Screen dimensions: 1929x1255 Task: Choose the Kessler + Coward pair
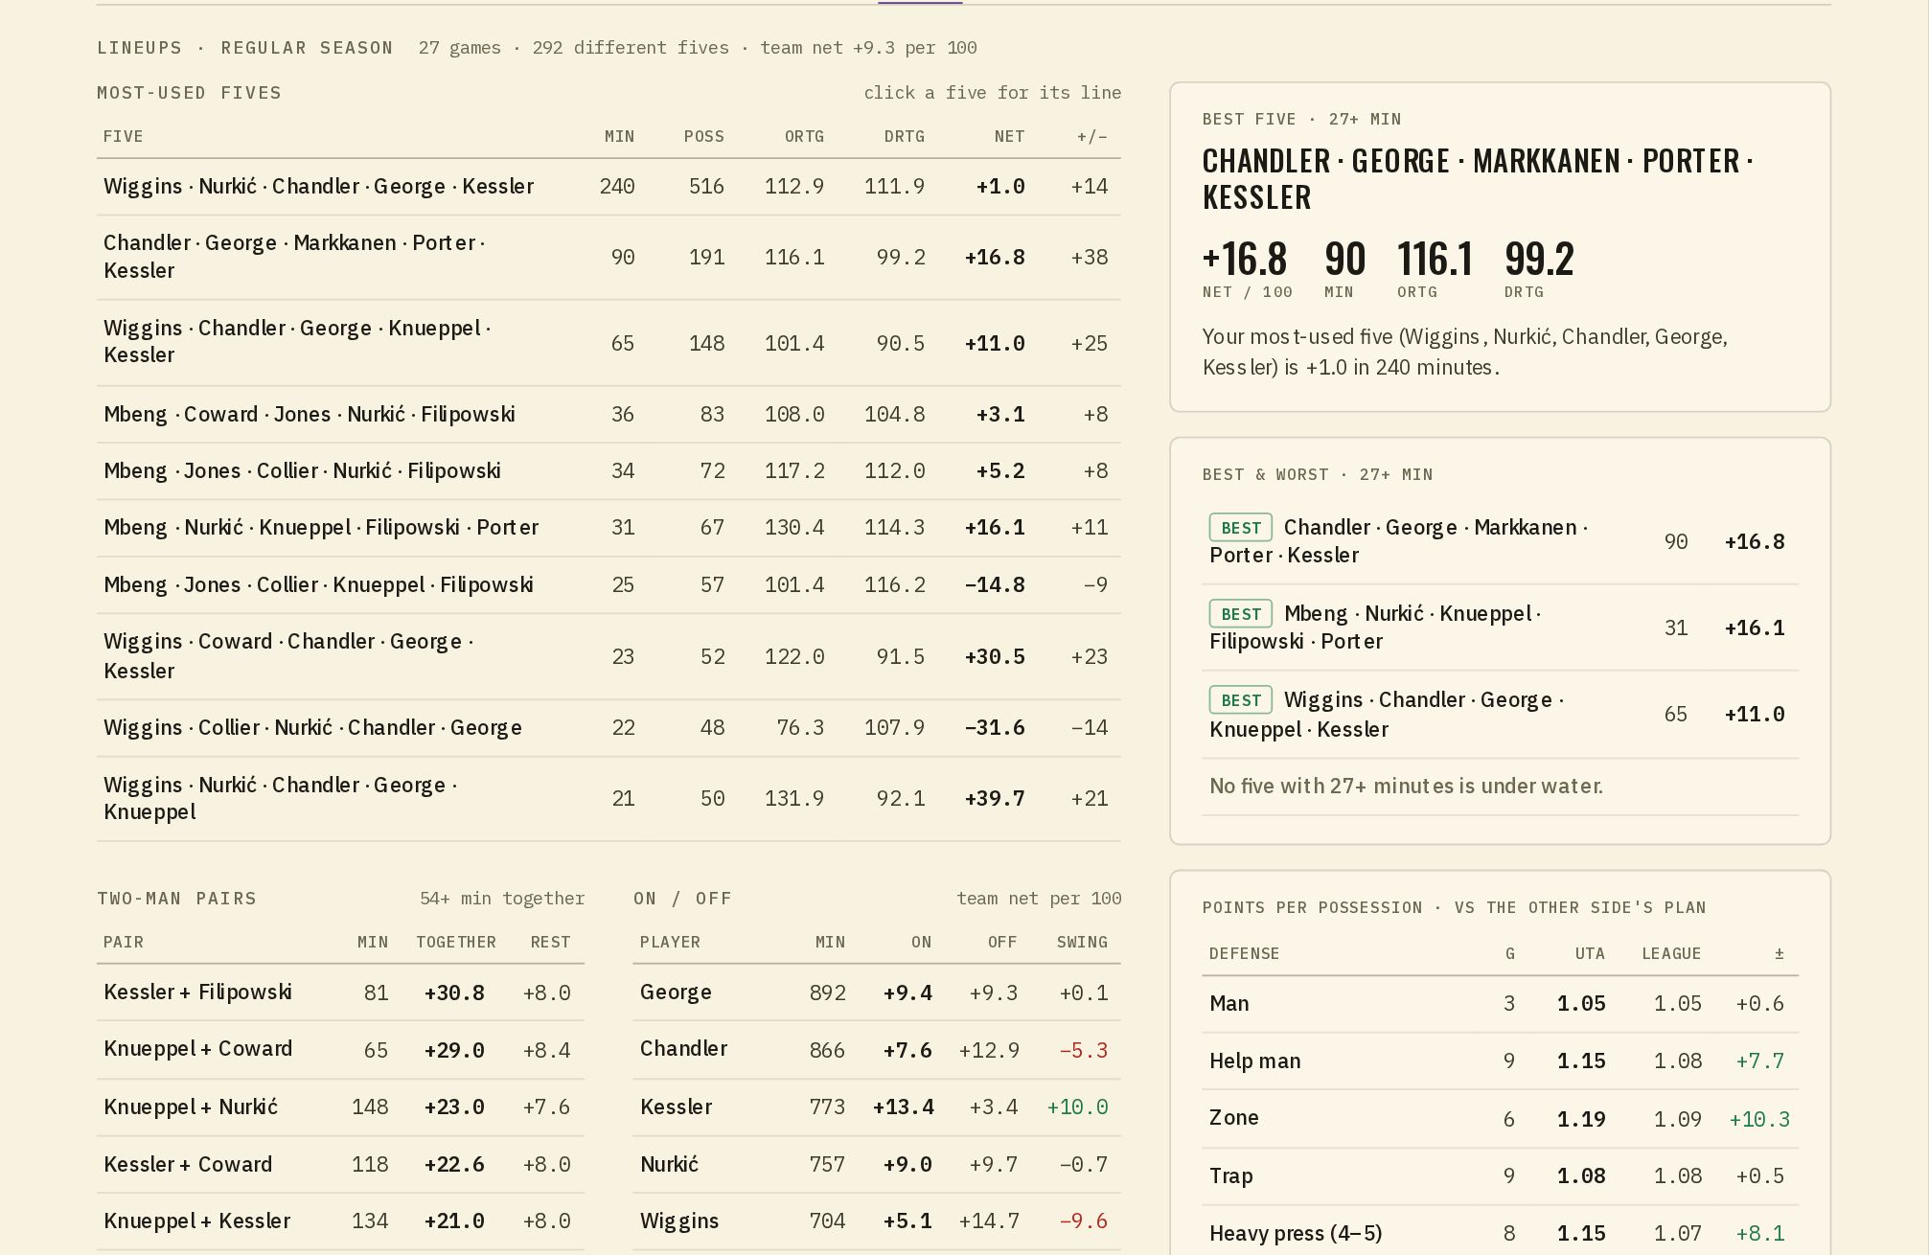[x=340, y=1165]
